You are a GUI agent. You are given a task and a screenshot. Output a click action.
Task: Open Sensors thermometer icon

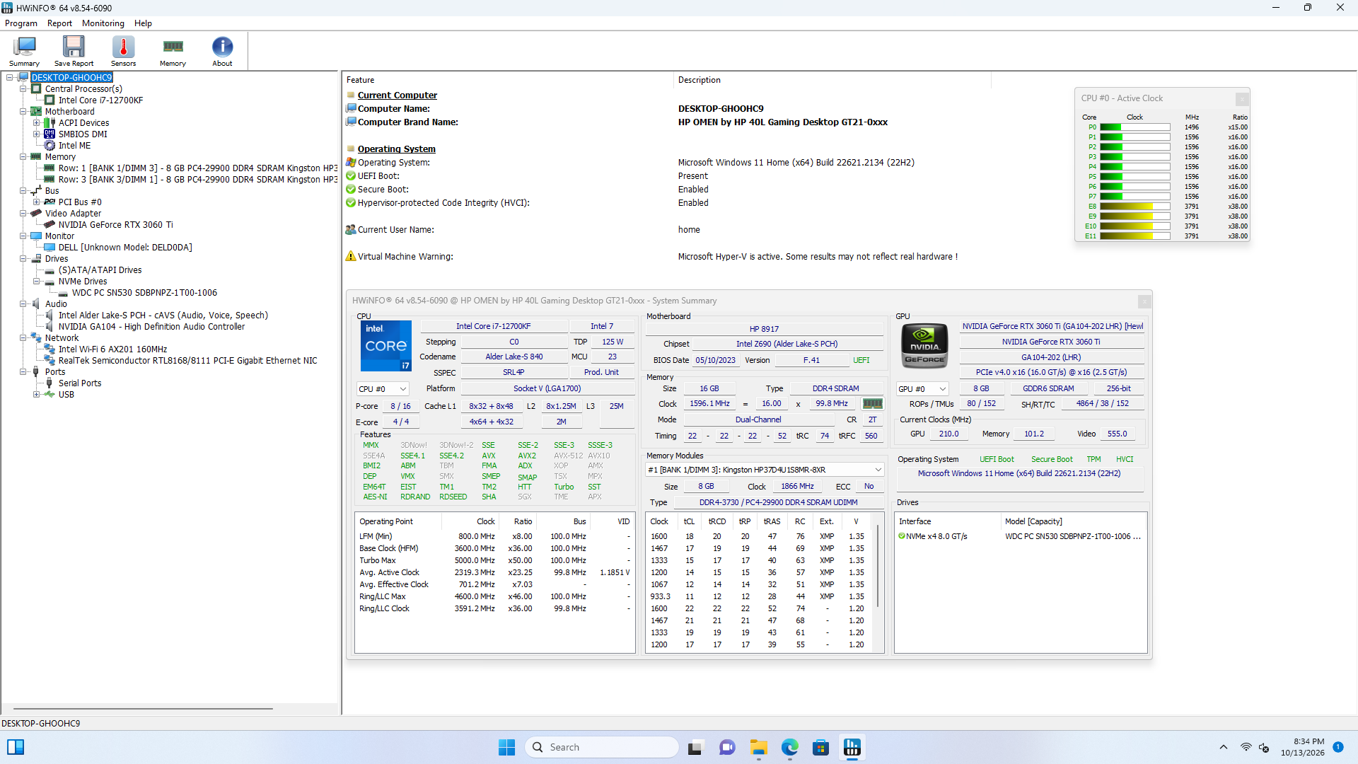point(123,51)
